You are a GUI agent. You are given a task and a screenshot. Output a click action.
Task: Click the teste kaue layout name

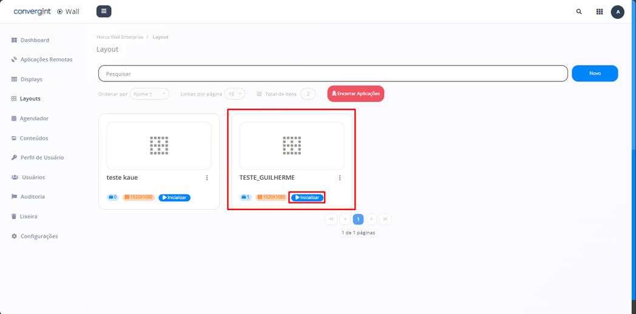tap(123, 178)
